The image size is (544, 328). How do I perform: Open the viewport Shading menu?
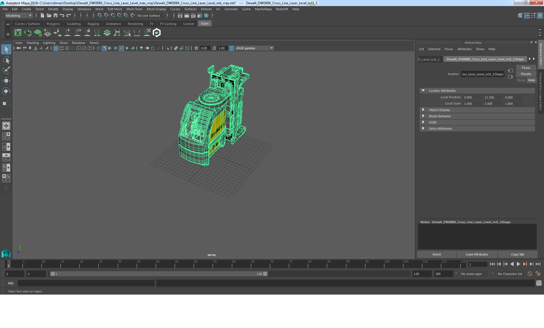pyautogui.click(x=33, y=43)
